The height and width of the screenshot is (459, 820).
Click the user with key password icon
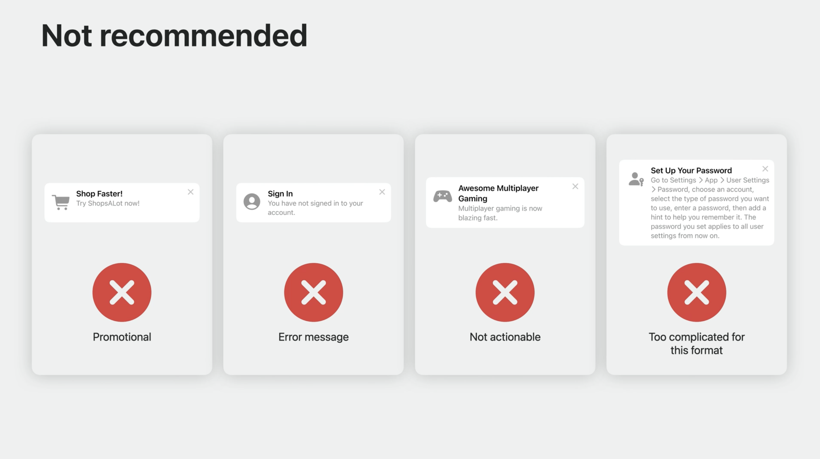[x=636, y=179]
